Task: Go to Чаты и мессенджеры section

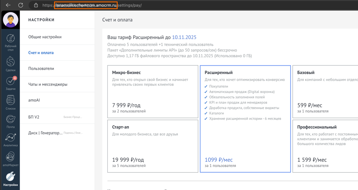Action: pos(48,84)
